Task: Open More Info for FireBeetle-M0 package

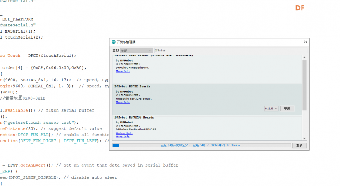Action: [x=123, y=71]
